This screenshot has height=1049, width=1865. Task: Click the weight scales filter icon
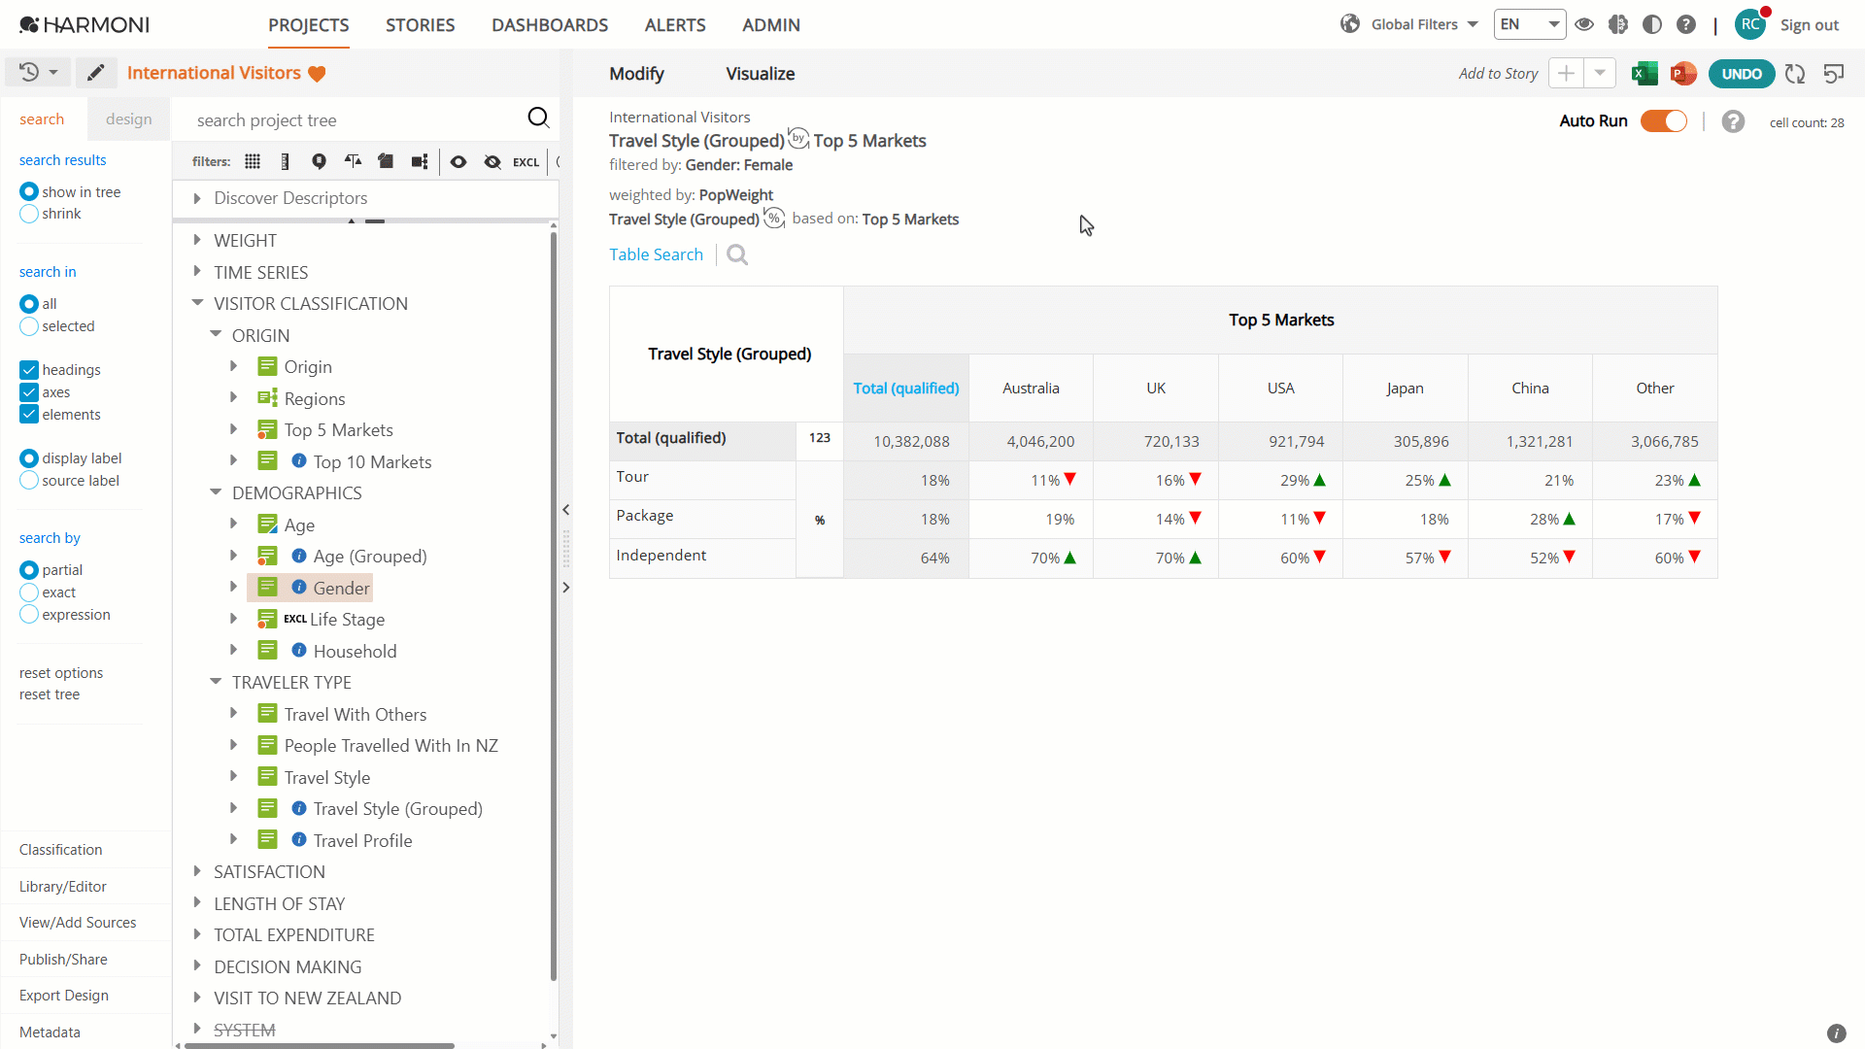[353, 161]
